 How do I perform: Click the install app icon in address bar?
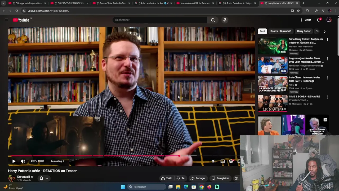[x=292, y=11]
